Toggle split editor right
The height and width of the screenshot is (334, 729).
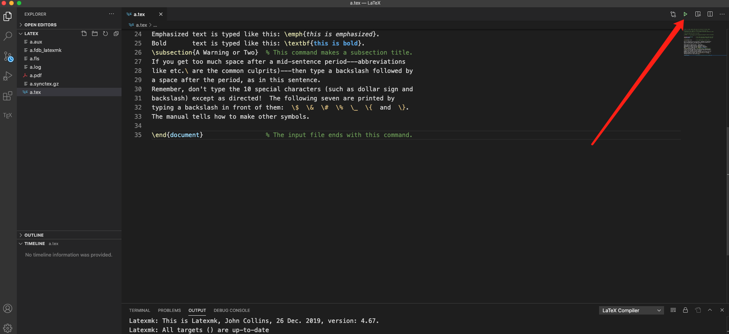point(710,14)
